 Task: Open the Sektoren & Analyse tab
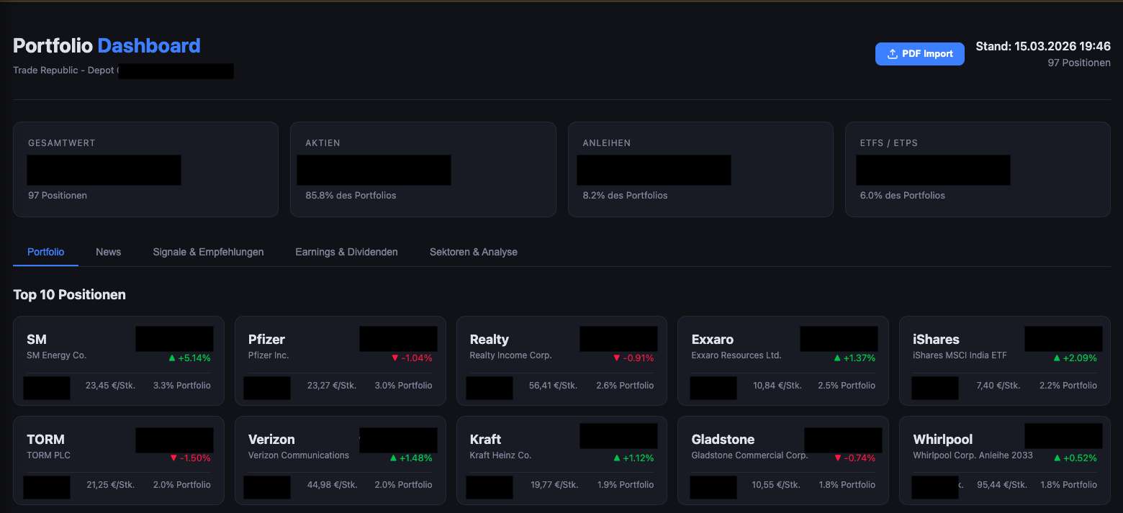[473, 252]
